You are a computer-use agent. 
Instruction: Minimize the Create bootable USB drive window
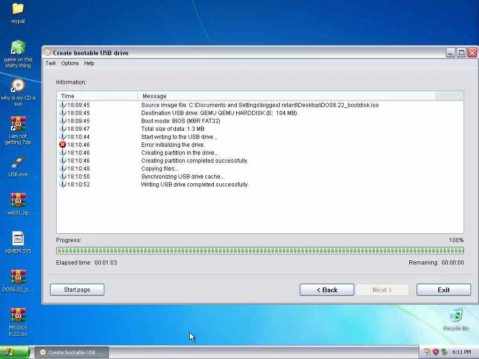(450, 53)
